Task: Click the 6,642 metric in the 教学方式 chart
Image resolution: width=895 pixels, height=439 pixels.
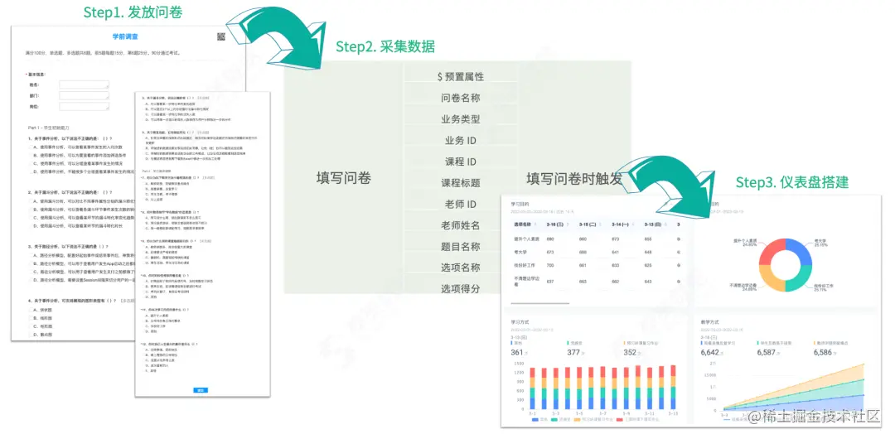Action: tap(709, 352)
